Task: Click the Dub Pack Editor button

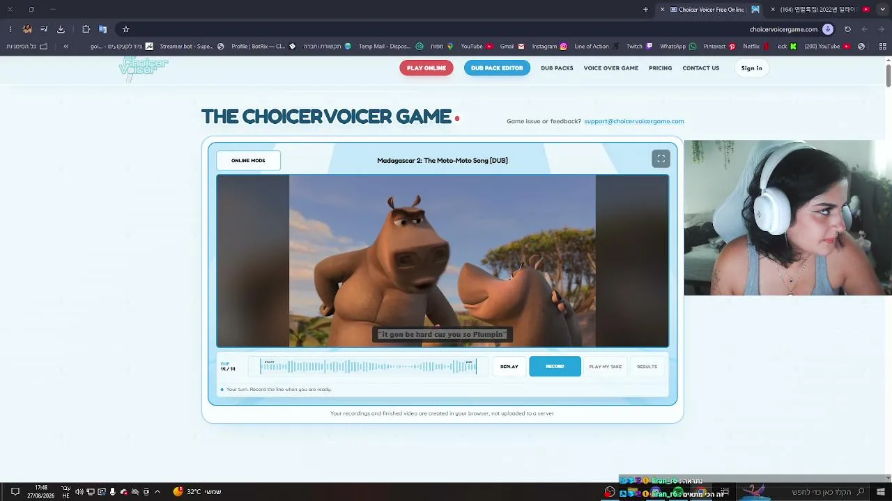Action: click(x=497, y=68)
